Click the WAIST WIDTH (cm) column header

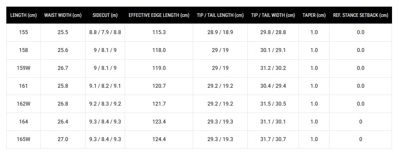click(63, 15)
